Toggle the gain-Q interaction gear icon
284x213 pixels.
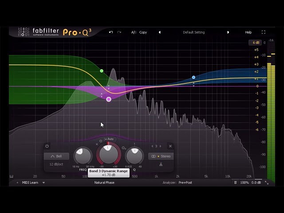point(124,148)
